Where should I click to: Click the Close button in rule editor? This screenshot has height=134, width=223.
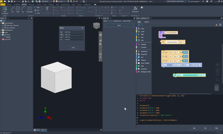[217, 128]
